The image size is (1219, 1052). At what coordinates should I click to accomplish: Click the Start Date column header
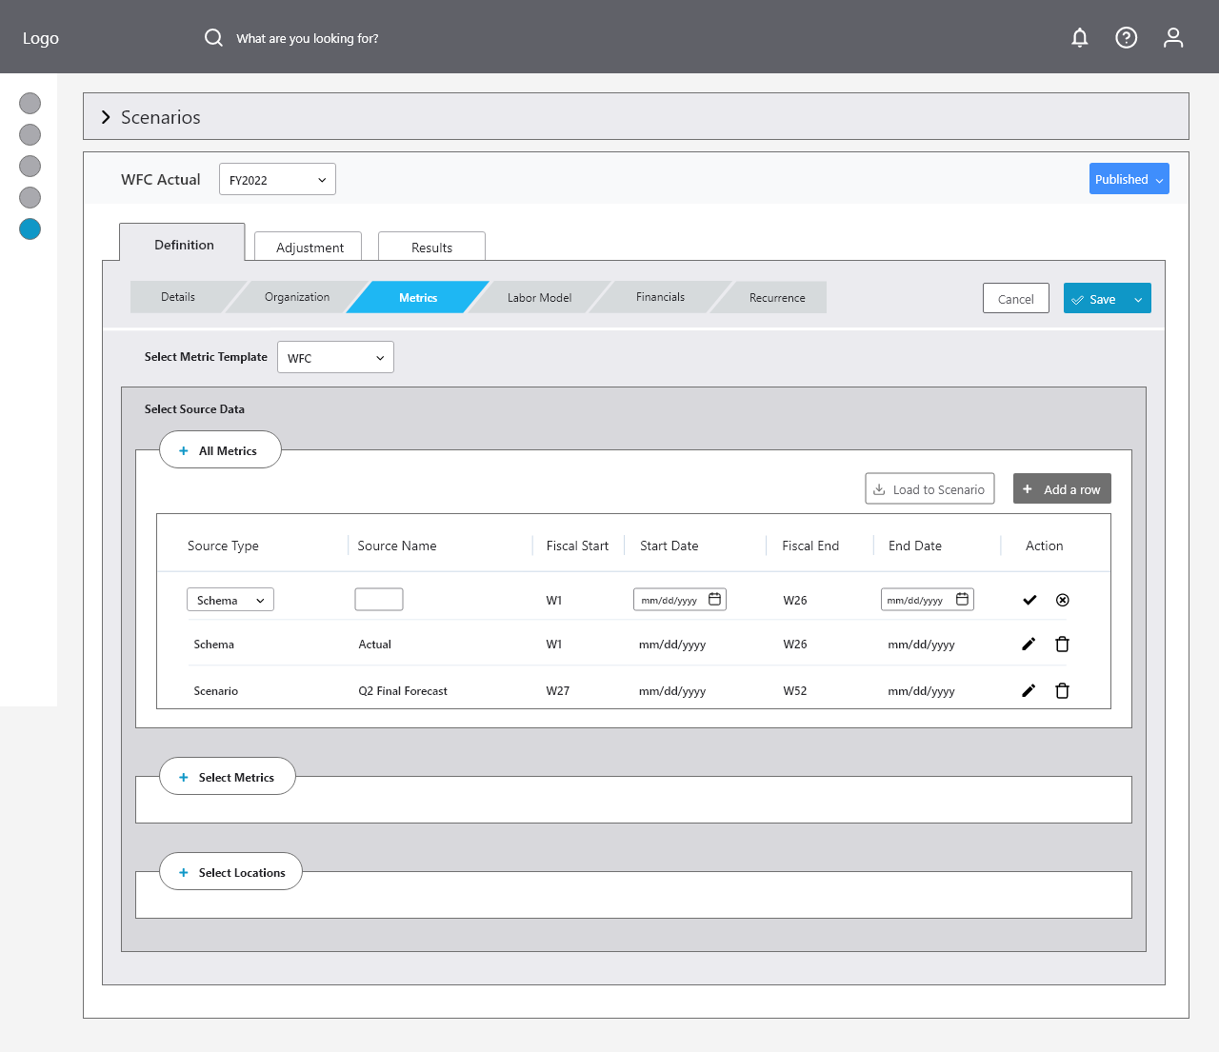pyautogui.click(x=669, y=546)
